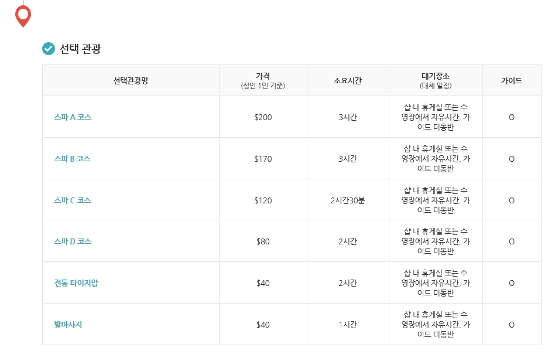Select the 스파 C 코스 link
This screenshot has height=361, width=548.
[73, 200]
